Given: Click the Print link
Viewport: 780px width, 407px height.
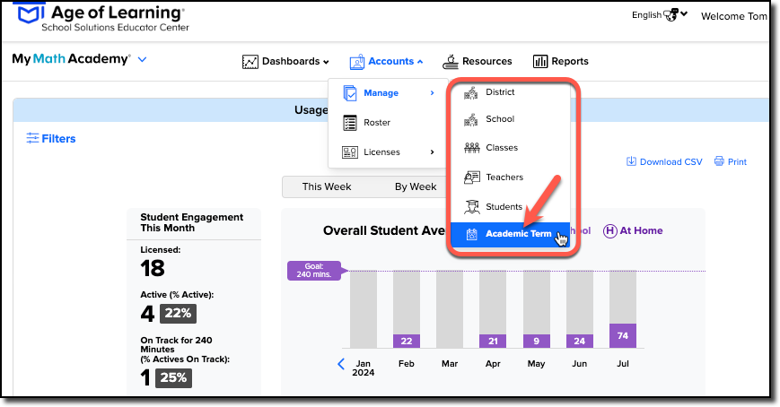Looking at the screenshot, I should click(x=731, y=161).
